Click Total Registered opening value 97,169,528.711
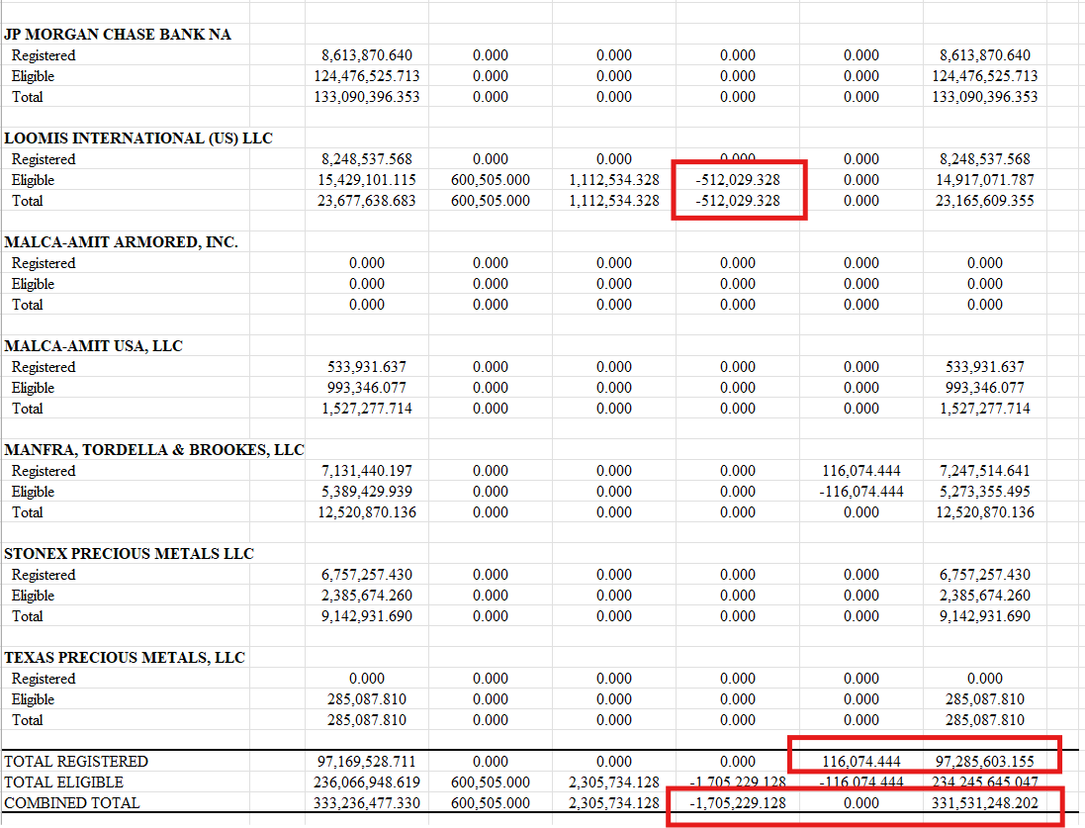Screen dimensions: 1085x828 point(367,762)
